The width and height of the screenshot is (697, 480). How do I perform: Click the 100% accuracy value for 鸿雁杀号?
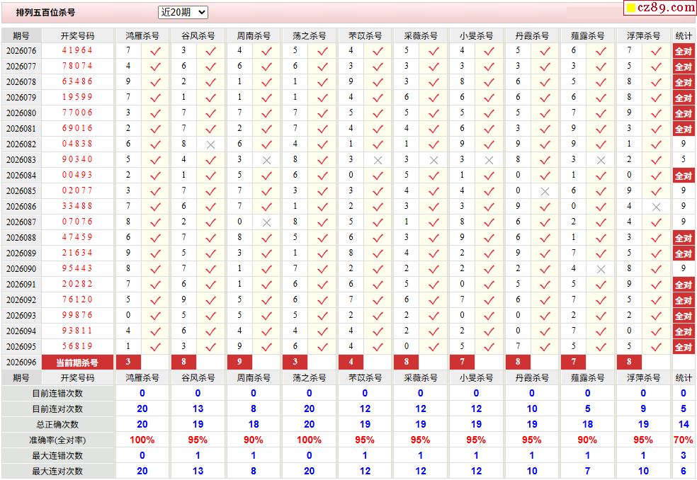click(142, 440)
